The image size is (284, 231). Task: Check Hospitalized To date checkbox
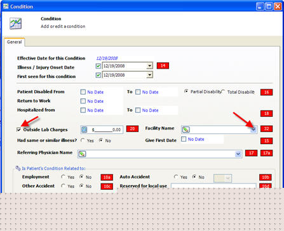(x=138, y=110)
